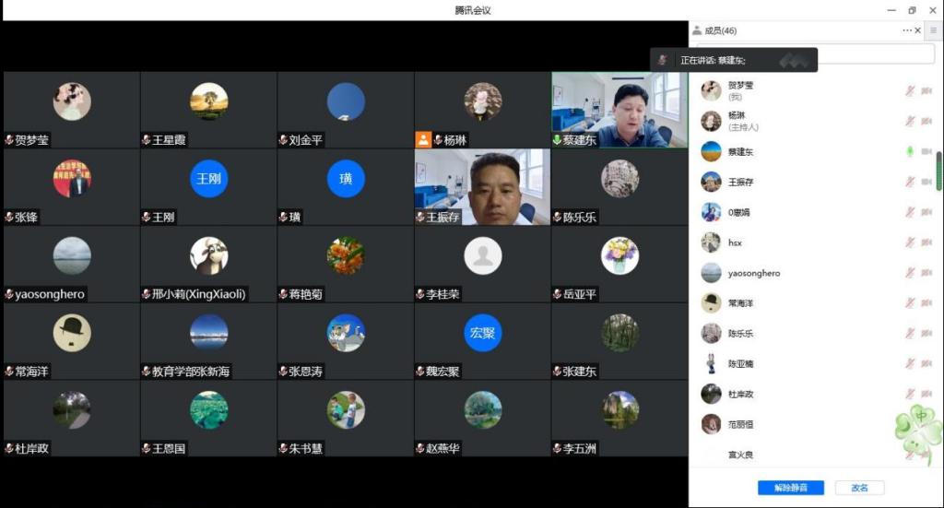The height and width of the screenshot is (508, 944).
Task: Select 陈亚楠 in the member list
Action: (816, 363)
